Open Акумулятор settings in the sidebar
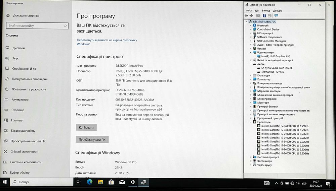The height and width of the screenshot is (191, 336). [x=20, y=100]
